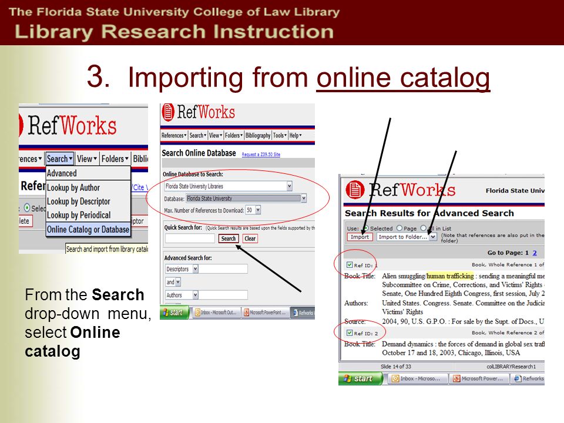
Task: Click the highlighted Search menu above the open list
Action: point(60,159)
